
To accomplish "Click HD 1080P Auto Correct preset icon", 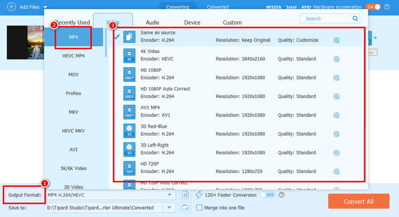I will [129, 93].
